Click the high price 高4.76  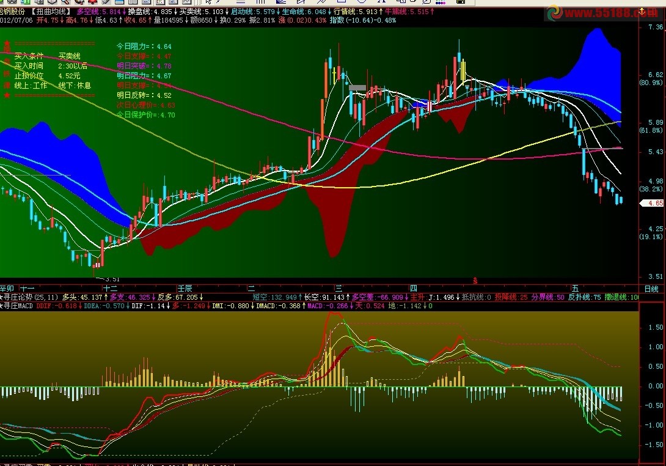click(76, 20)
